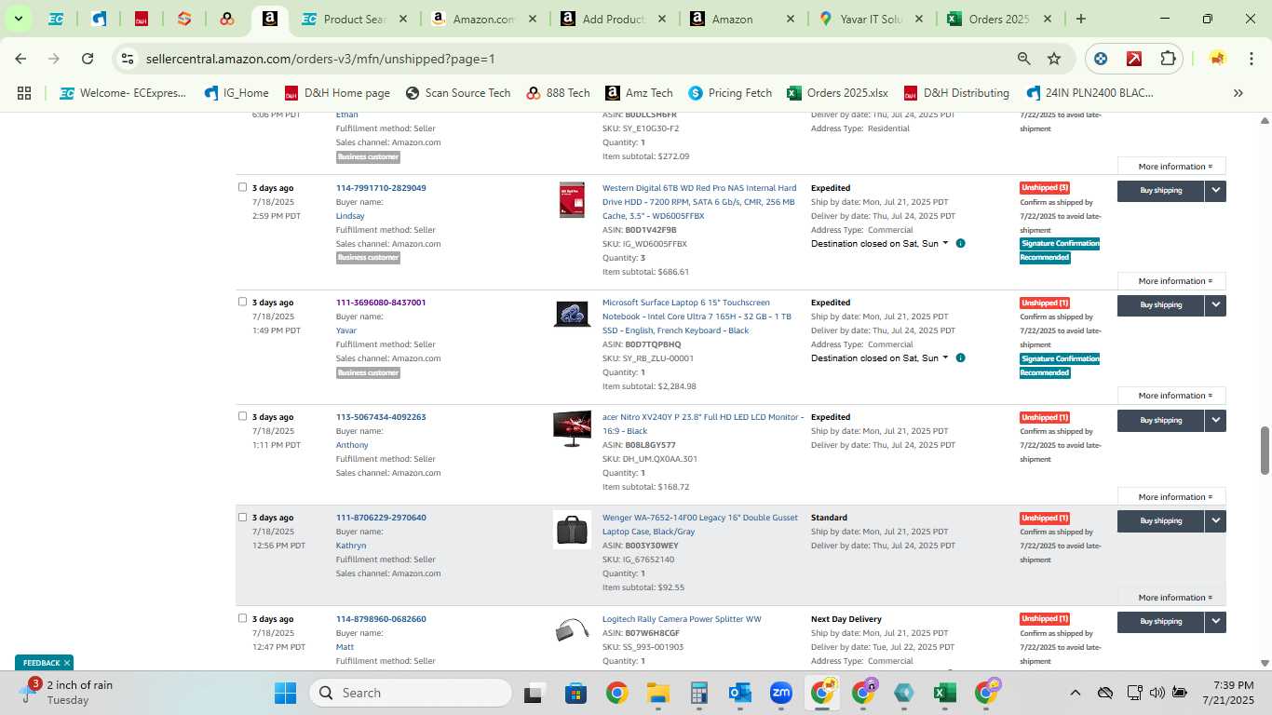Buy shipping for the acer Nitro monitor order
Screen dimensions: 1272x715
[1160, 420]
